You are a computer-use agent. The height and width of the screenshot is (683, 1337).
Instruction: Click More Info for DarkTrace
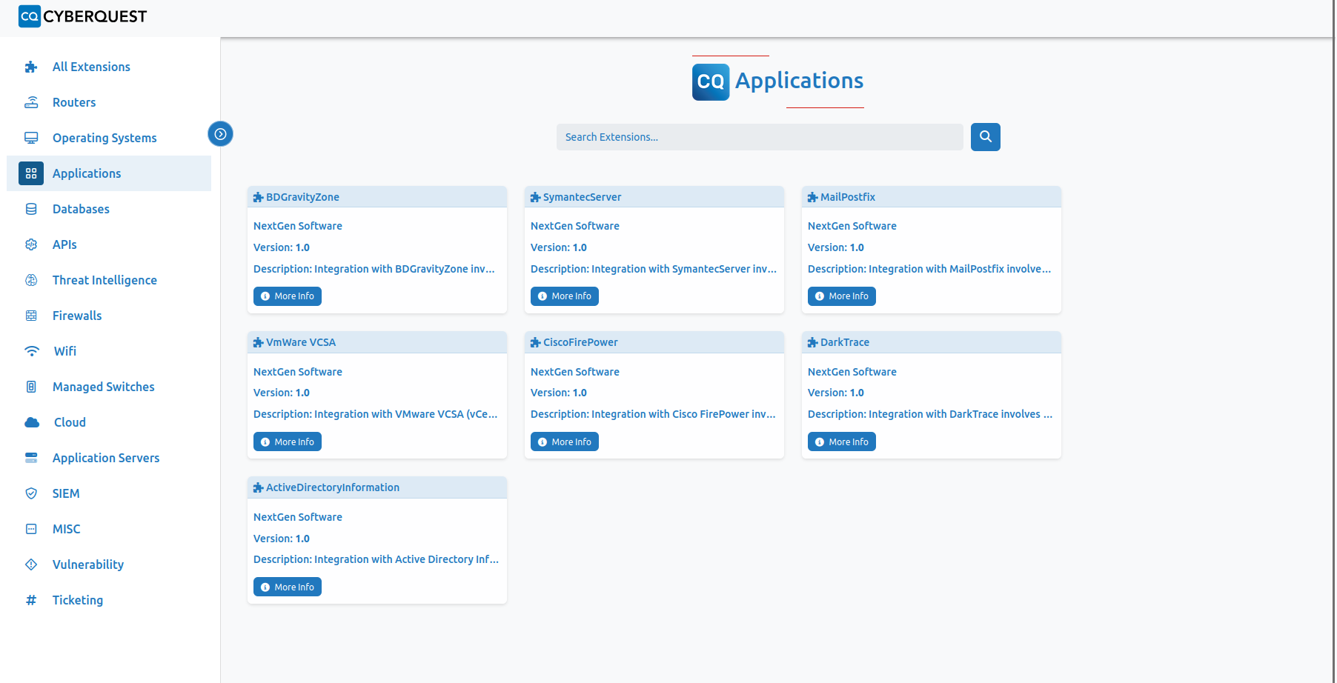[841, 442]
